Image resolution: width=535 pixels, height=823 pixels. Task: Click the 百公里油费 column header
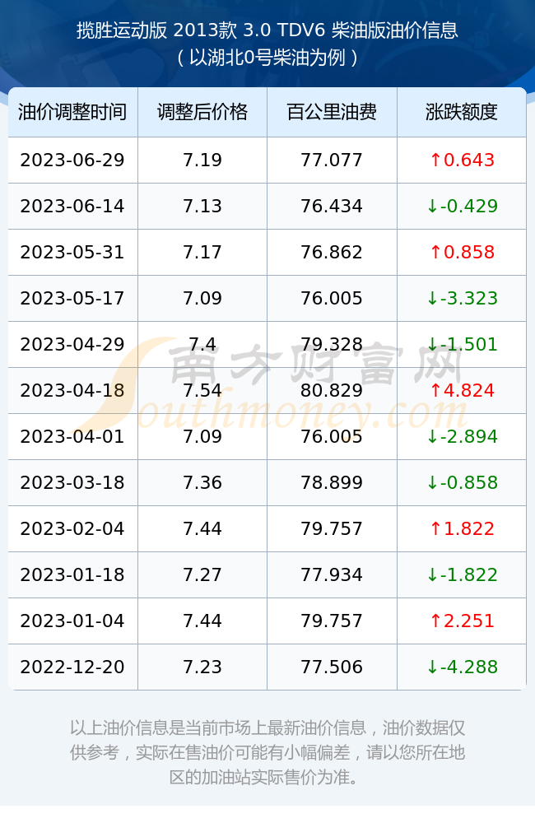click(332, 112)
